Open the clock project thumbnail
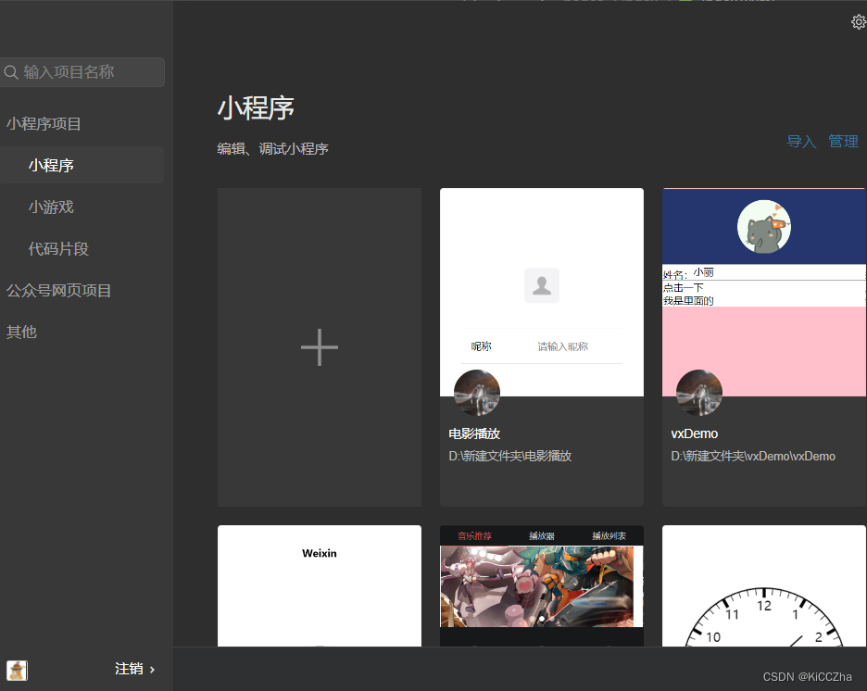 764,586
